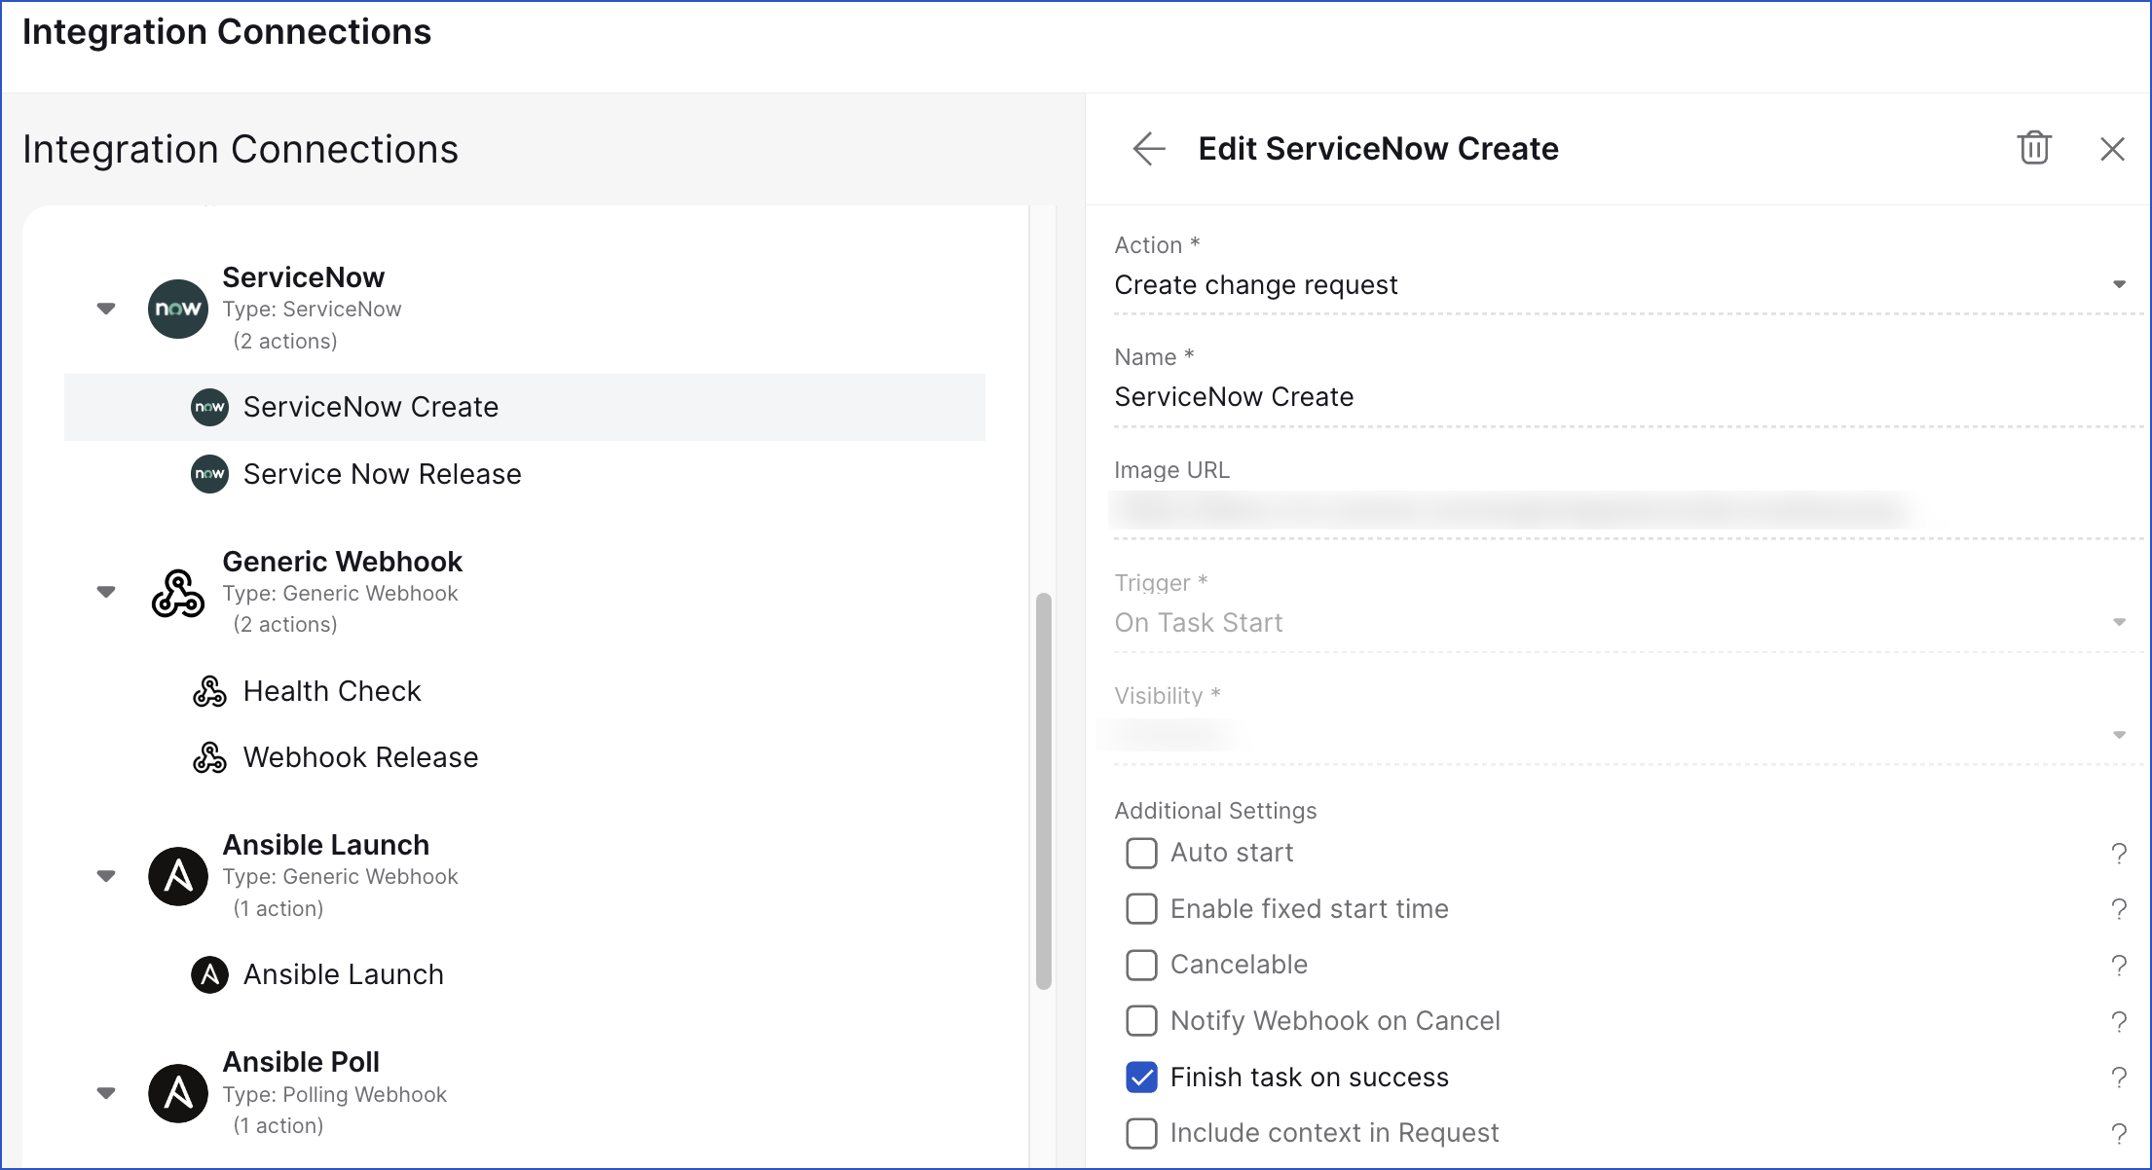Screen dimensions: 2152x1170
Task: Click the Health Check webhook icon
Action: [209, 691]
